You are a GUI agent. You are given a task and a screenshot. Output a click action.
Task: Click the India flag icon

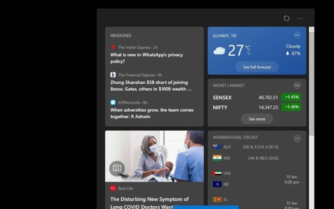217,158
